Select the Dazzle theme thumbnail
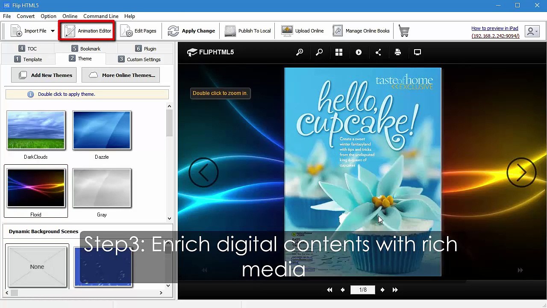 102,130
